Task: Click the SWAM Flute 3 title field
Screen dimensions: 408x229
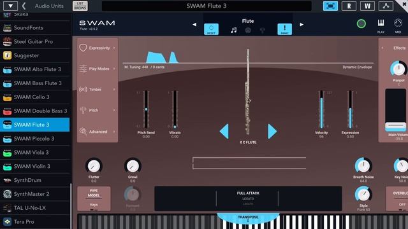Action: (x=207, y=6)
